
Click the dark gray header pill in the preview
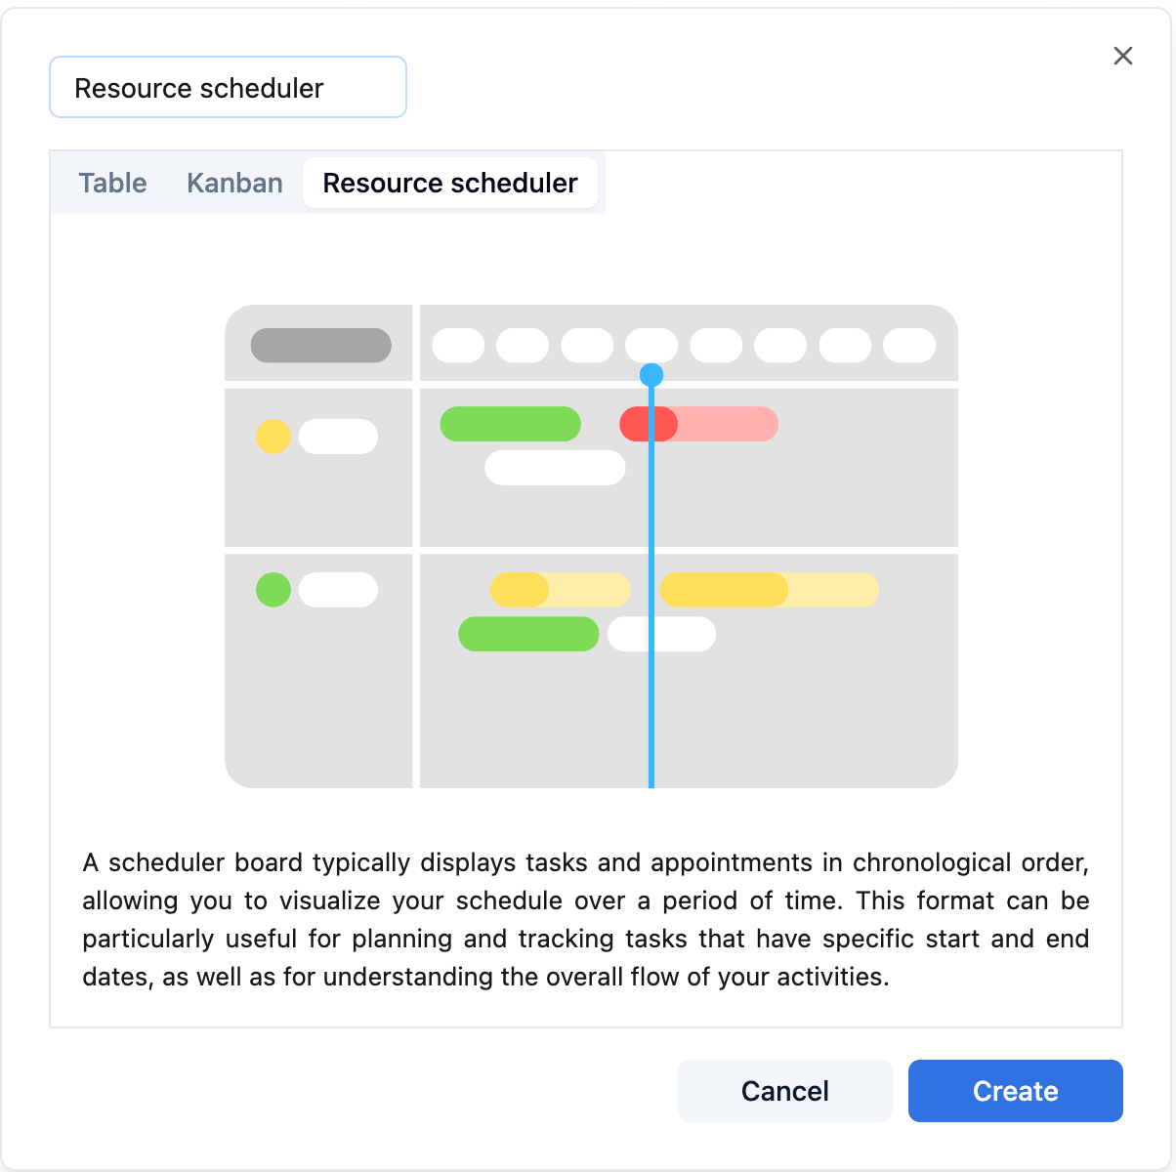tap(320, 346)
